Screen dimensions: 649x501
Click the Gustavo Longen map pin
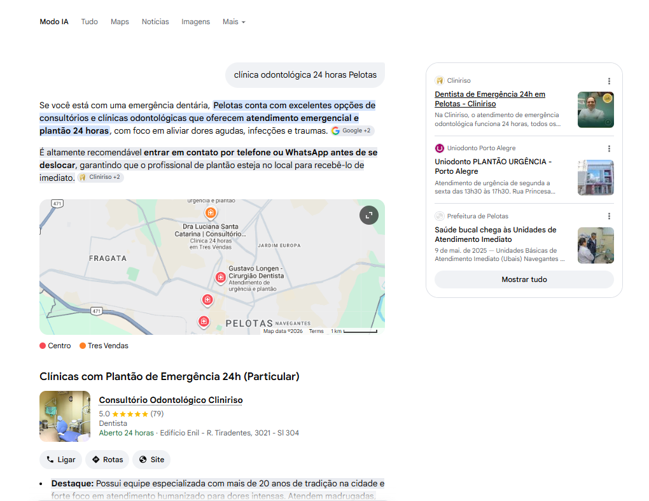pos(220,277)
